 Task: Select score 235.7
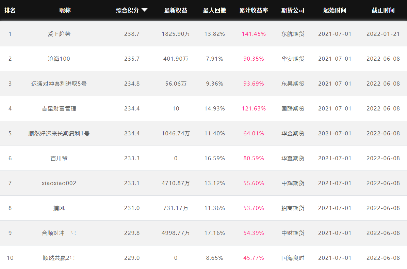coord(132,59)
